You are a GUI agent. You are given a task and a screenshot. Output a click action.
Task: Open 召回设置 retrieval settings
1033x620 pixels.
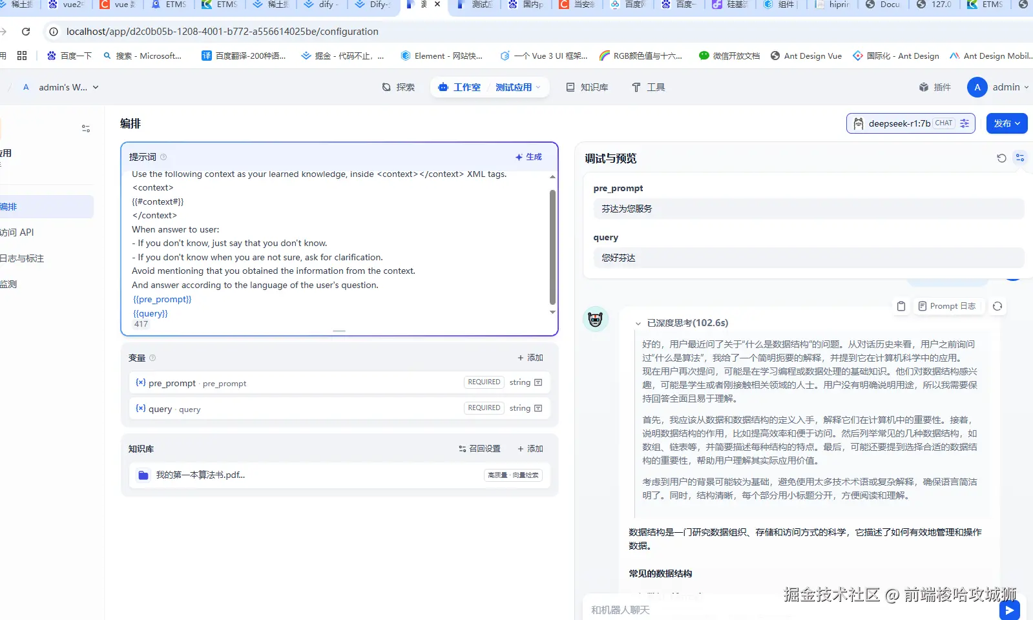tap(479, 449)
